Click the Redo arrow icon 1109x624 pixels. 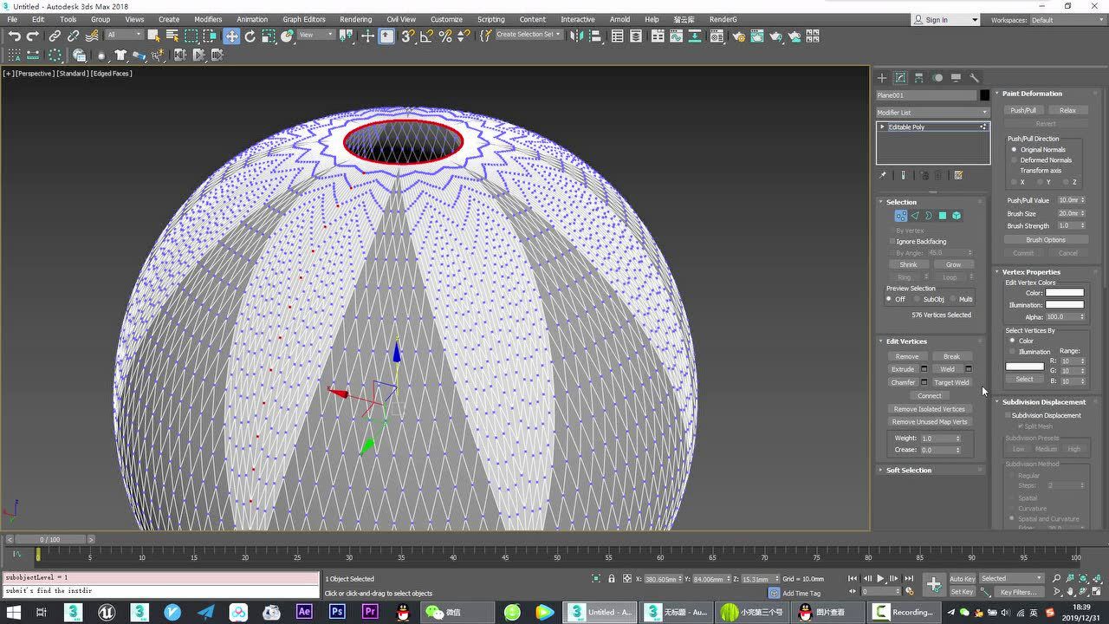(x=32, y=36)
